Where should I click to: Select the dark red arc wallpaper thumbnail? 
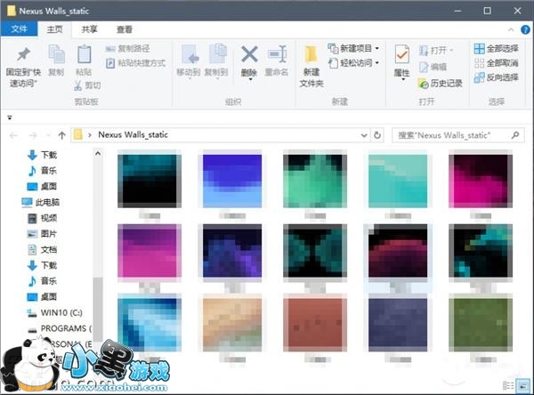click(x=398, y=251)
